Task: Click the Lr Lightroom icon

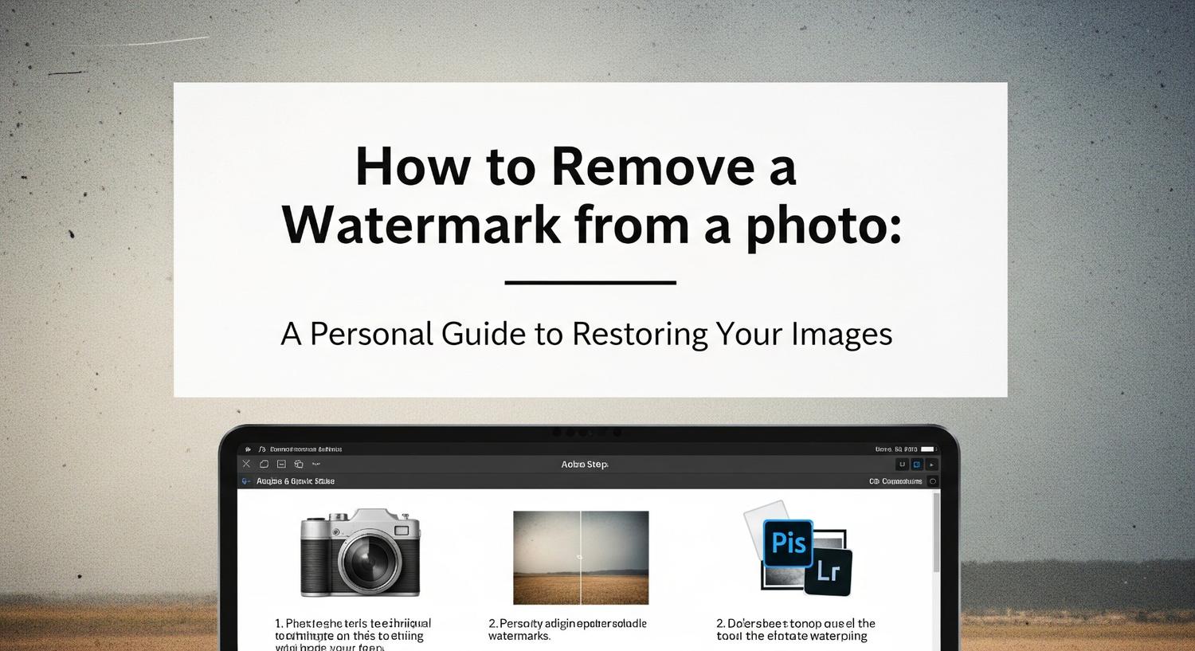Action: point(829,571)
